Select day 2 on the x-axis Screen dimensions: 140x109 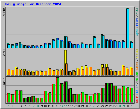pos(13,106)
